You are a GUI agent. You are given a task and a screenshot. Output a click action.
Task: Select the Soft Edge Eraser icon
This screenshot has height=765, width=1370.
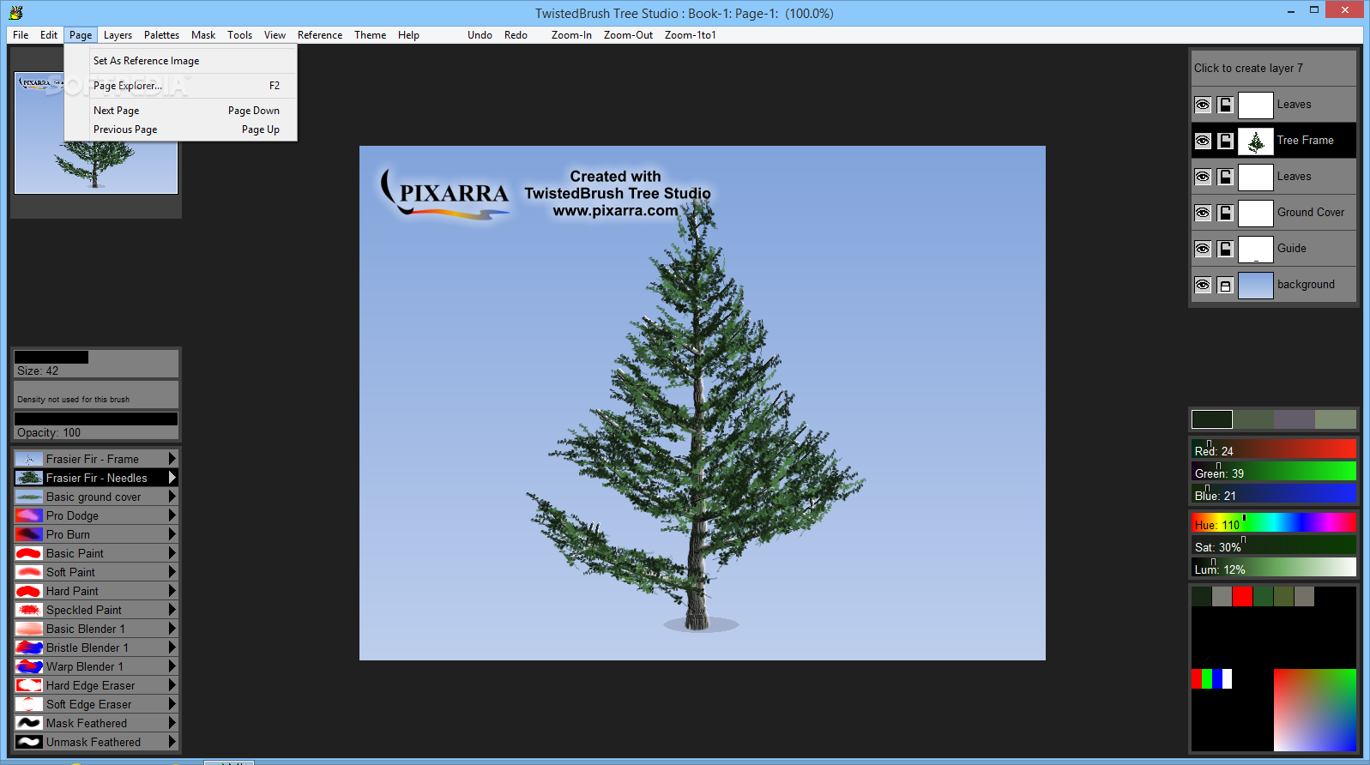pyautogui.click(x=29, y=704)
